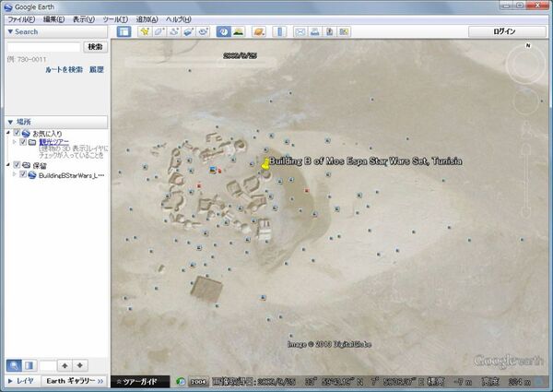Add an image overlay from the toolbar
The width and height of the screenshot is (553, 392).
coord(188,31)
